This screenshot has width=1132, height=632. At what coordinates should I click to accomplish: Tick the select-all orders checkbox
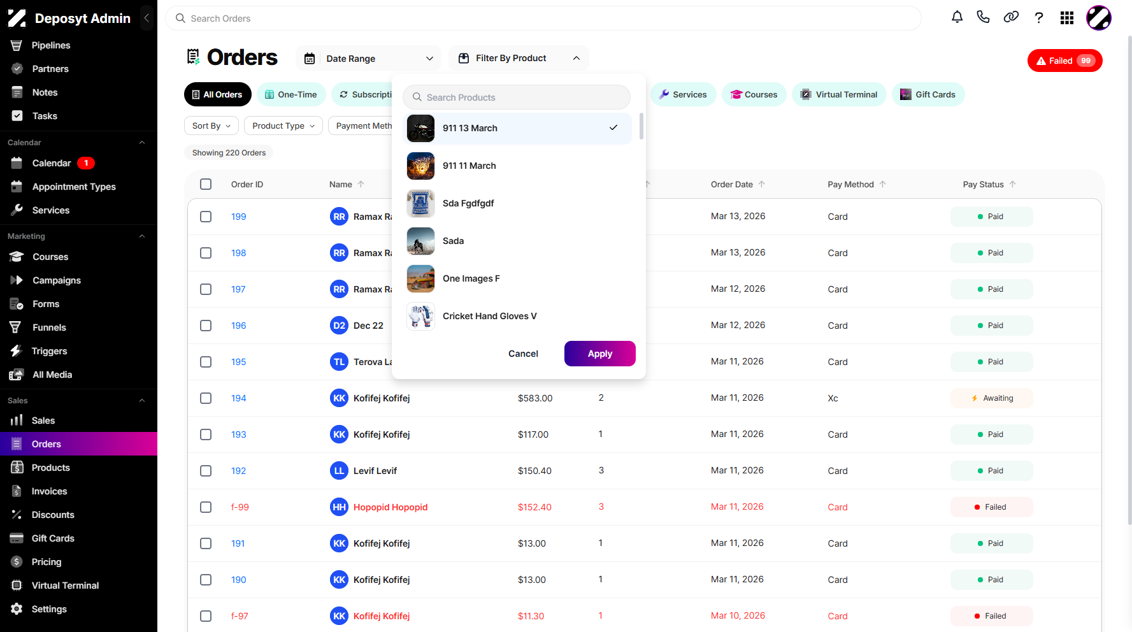pos(206,184)
